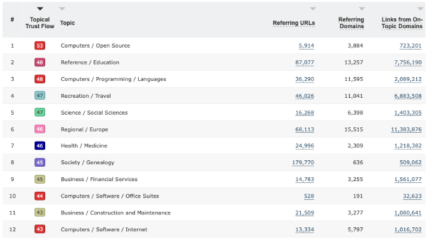Select topic Recreation / Travel
The height and width of the screenshot is (240, 427).
pyautogui.click(x=86, y=96)
